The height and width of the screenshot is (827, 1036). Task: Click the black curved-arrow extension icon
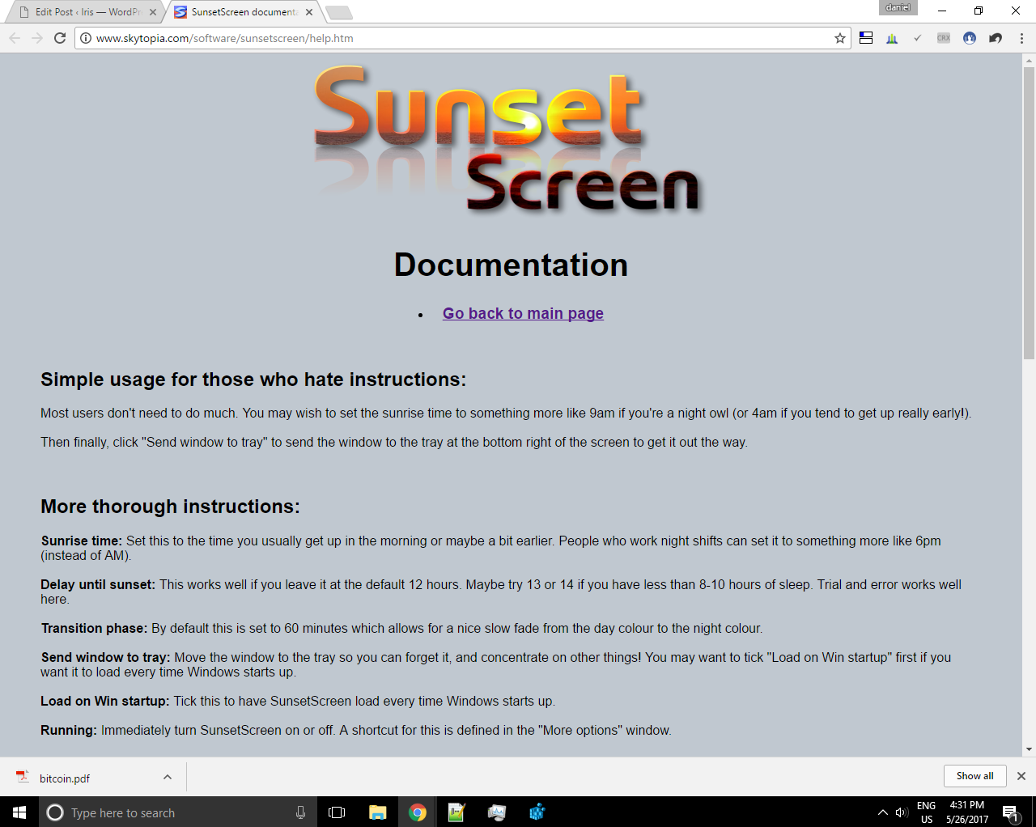996,38
